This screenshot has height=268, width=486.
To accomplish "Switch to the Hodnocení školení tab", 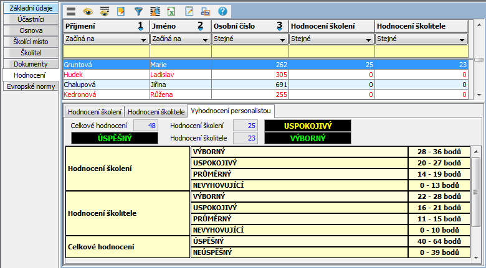I will click(94, 112).
